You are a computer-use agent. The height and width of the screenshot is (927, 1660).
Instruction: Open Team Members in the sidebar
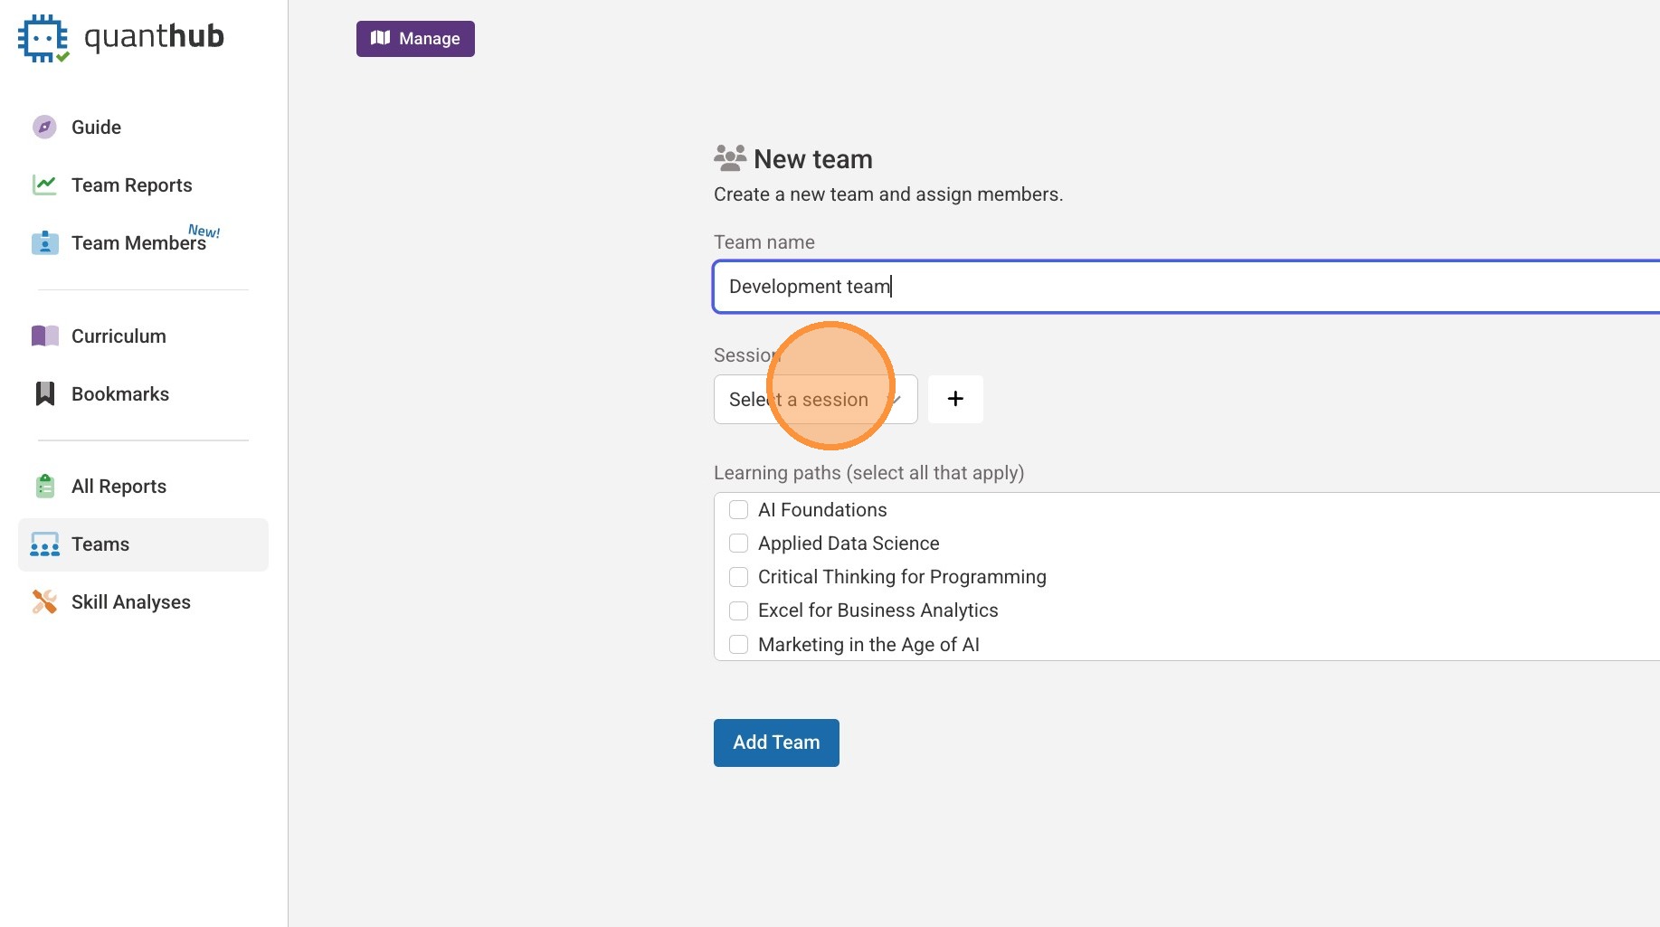click(138, 243)
